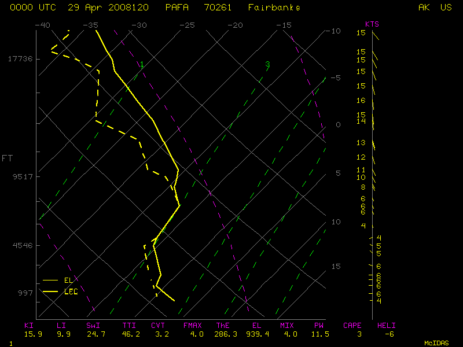Select the '-5' temperature axis label
This screenshot has width=463, height=347.
[336, 77]
